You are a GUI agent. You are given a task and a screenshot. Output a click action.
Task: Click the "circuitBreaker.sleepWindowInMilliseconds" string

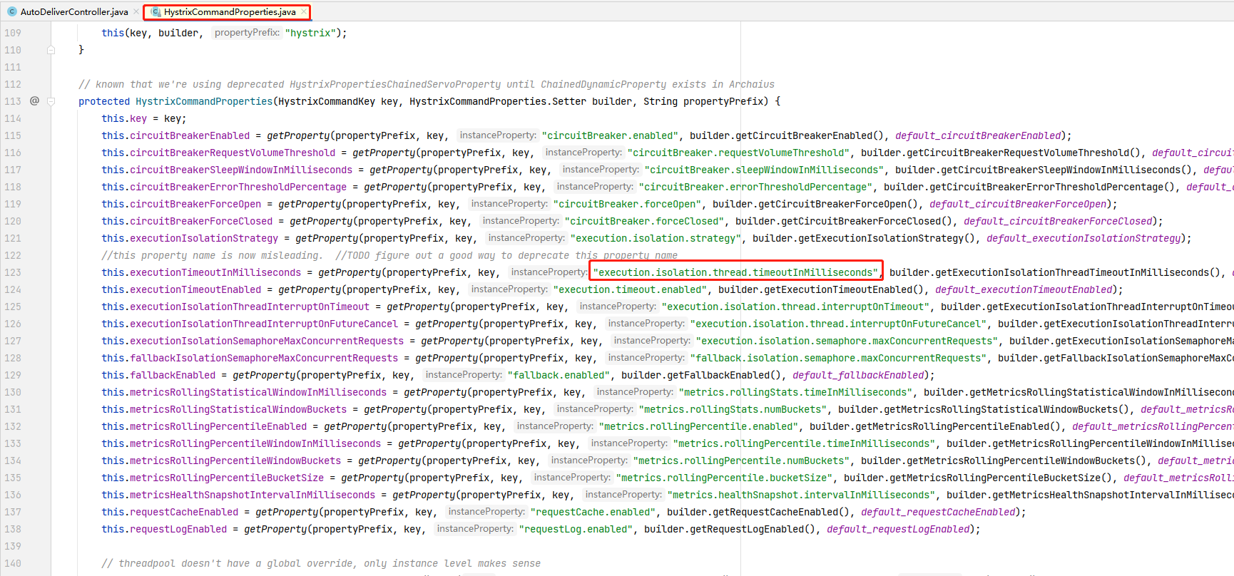(x=764, y=170)
